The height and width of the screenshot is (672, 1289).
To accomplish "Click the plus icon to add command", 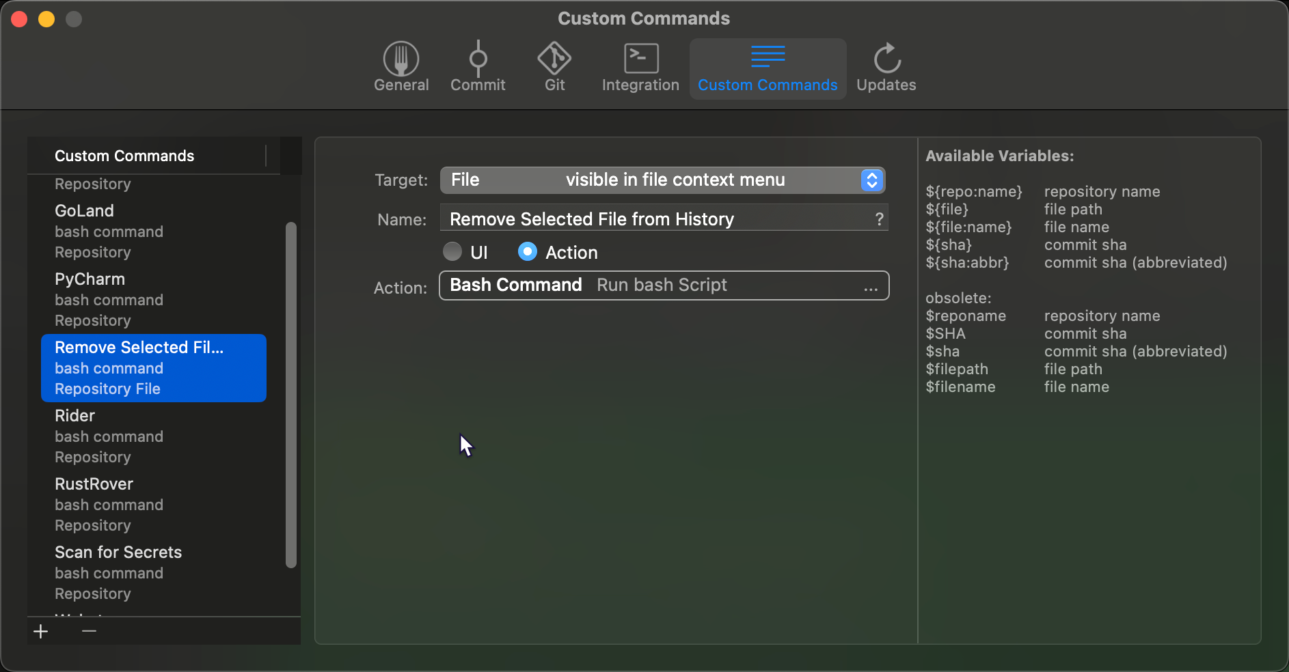I will (41, 631).
